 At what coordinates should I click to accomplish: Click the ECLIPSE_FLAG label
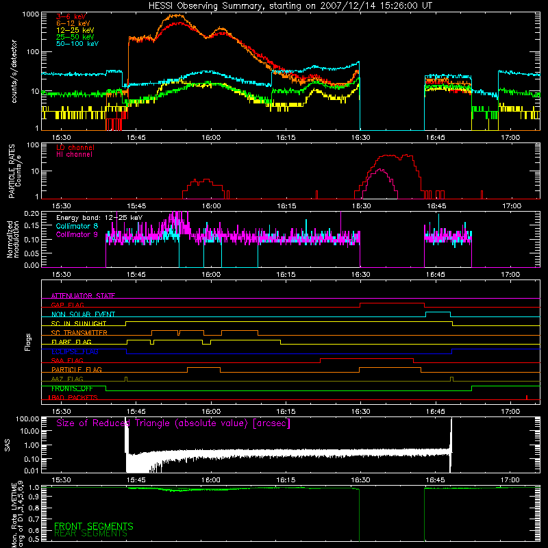coord(75,351)
